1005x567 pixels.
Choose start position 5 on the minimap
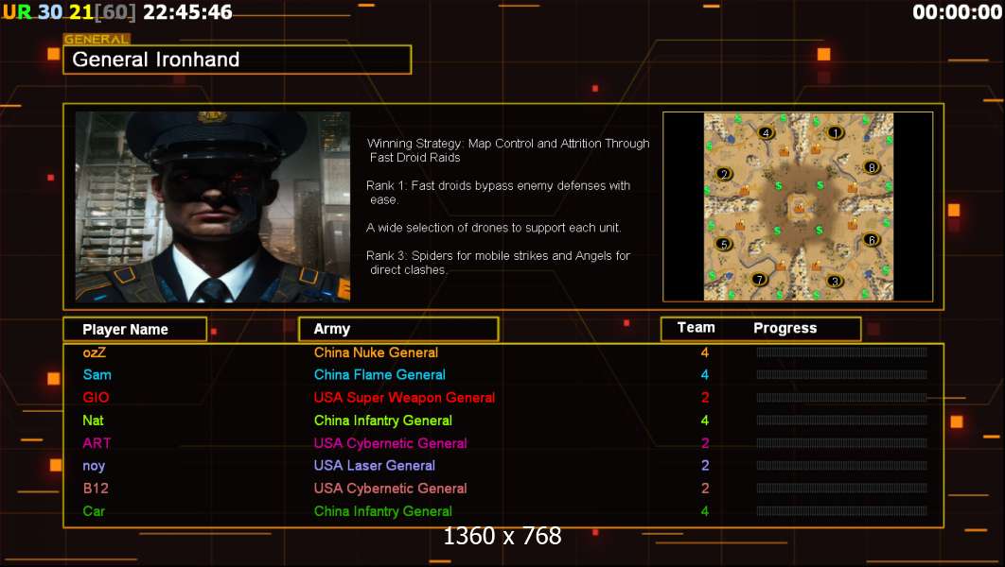coord(724,244)
